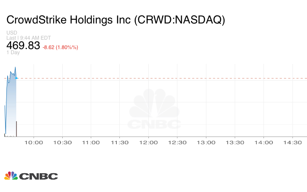Click the blue current price marker dot

pyautogui.click(x=16, y=78)
